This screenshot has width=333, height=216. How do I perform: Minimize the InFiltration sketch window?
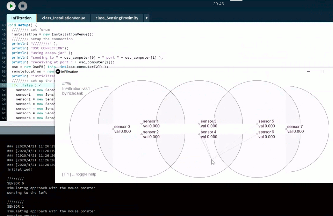pos(309,72)
